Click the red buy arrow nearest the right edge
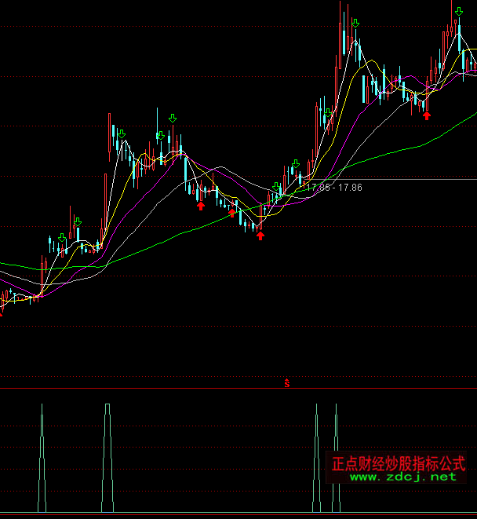 click(x=427, y=115)
